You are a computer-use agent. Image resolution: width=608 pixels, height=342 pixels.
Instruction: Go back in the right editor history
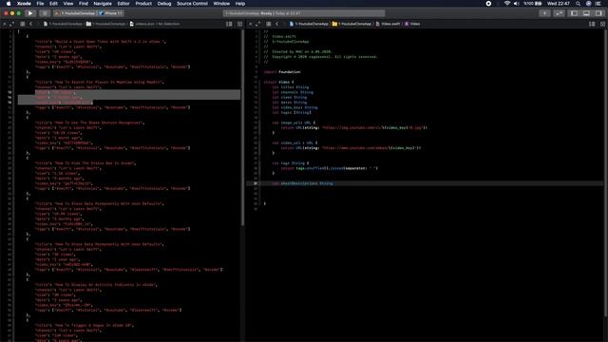point(276,24)
